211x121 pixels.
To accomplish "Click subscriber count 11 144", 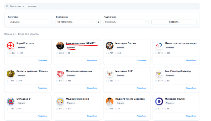I will 12,53.
